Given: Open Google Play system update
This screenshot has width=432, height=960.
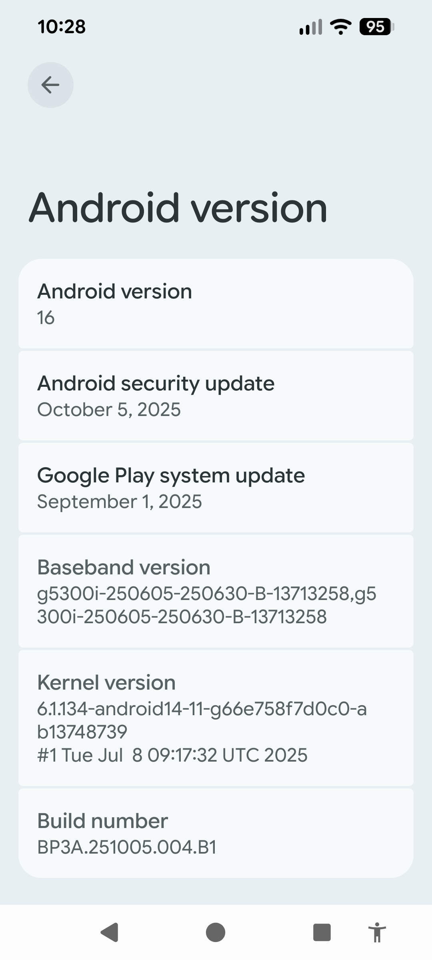Looking at the screenshot, I should click(x=216, y=488).
